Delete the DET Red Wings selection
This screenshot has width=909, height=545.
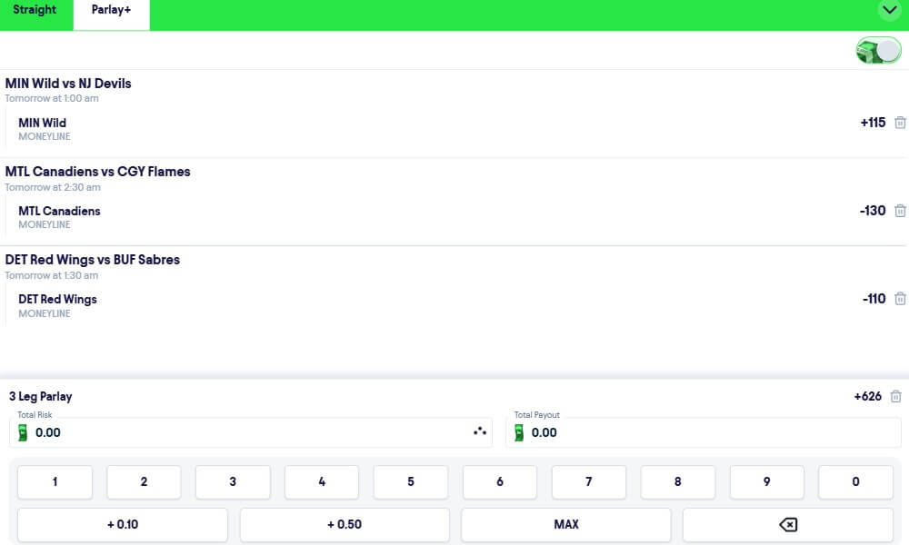pos(900,298)
